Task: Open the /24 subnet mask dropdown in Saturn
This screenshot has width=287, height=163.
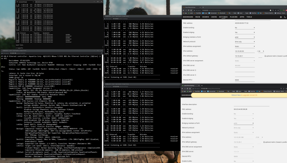Action: [x=261, y=51]
